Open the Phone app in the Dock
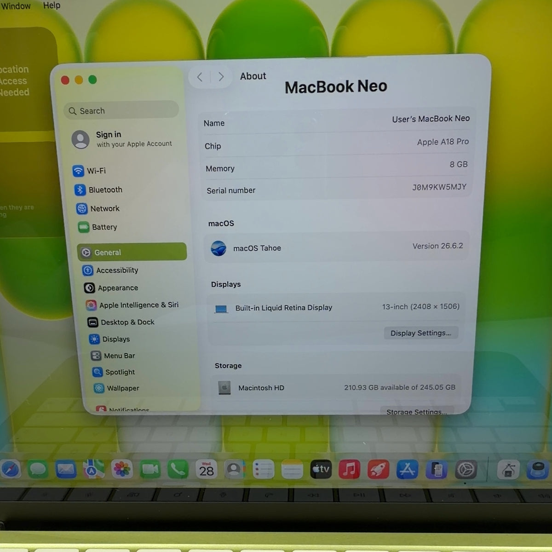The height and width of the screenshot is (552, 552). click(178, 469)
